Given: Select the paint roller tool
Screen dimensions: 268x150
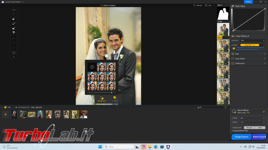Looking at the screenshot, I should tap(14, 33).
